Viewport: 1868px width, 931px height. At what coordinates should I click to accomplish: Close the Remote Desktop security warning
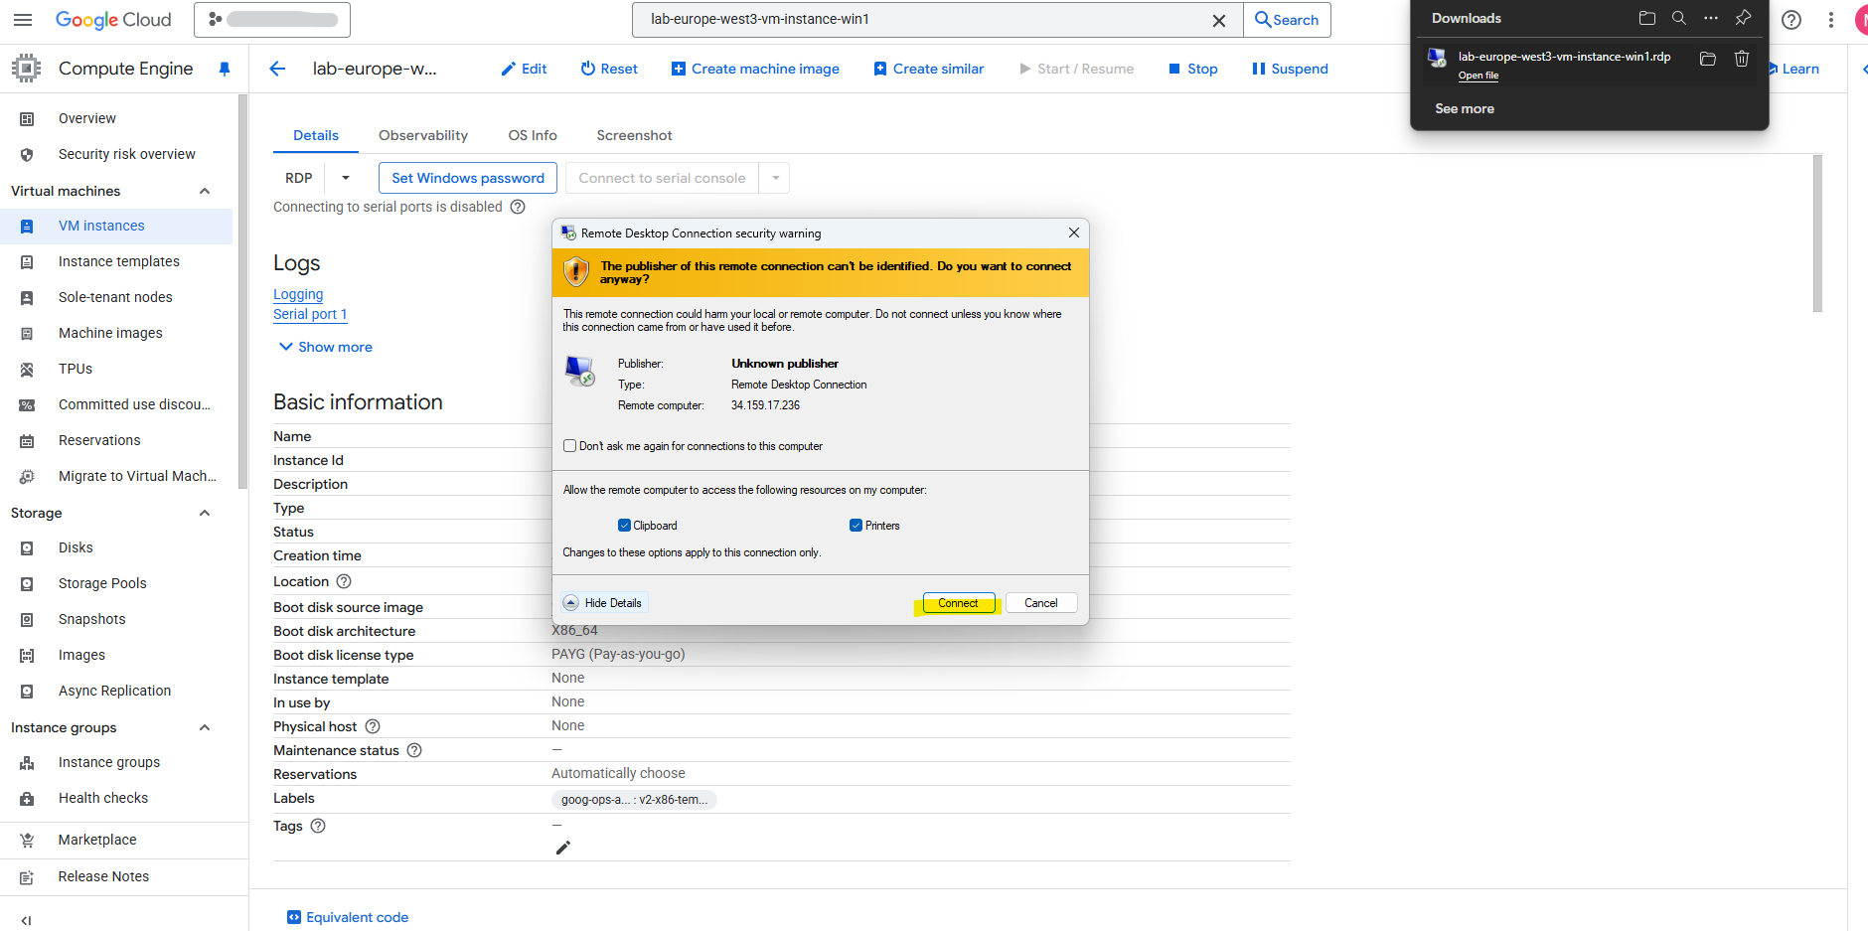(1074, 233)
